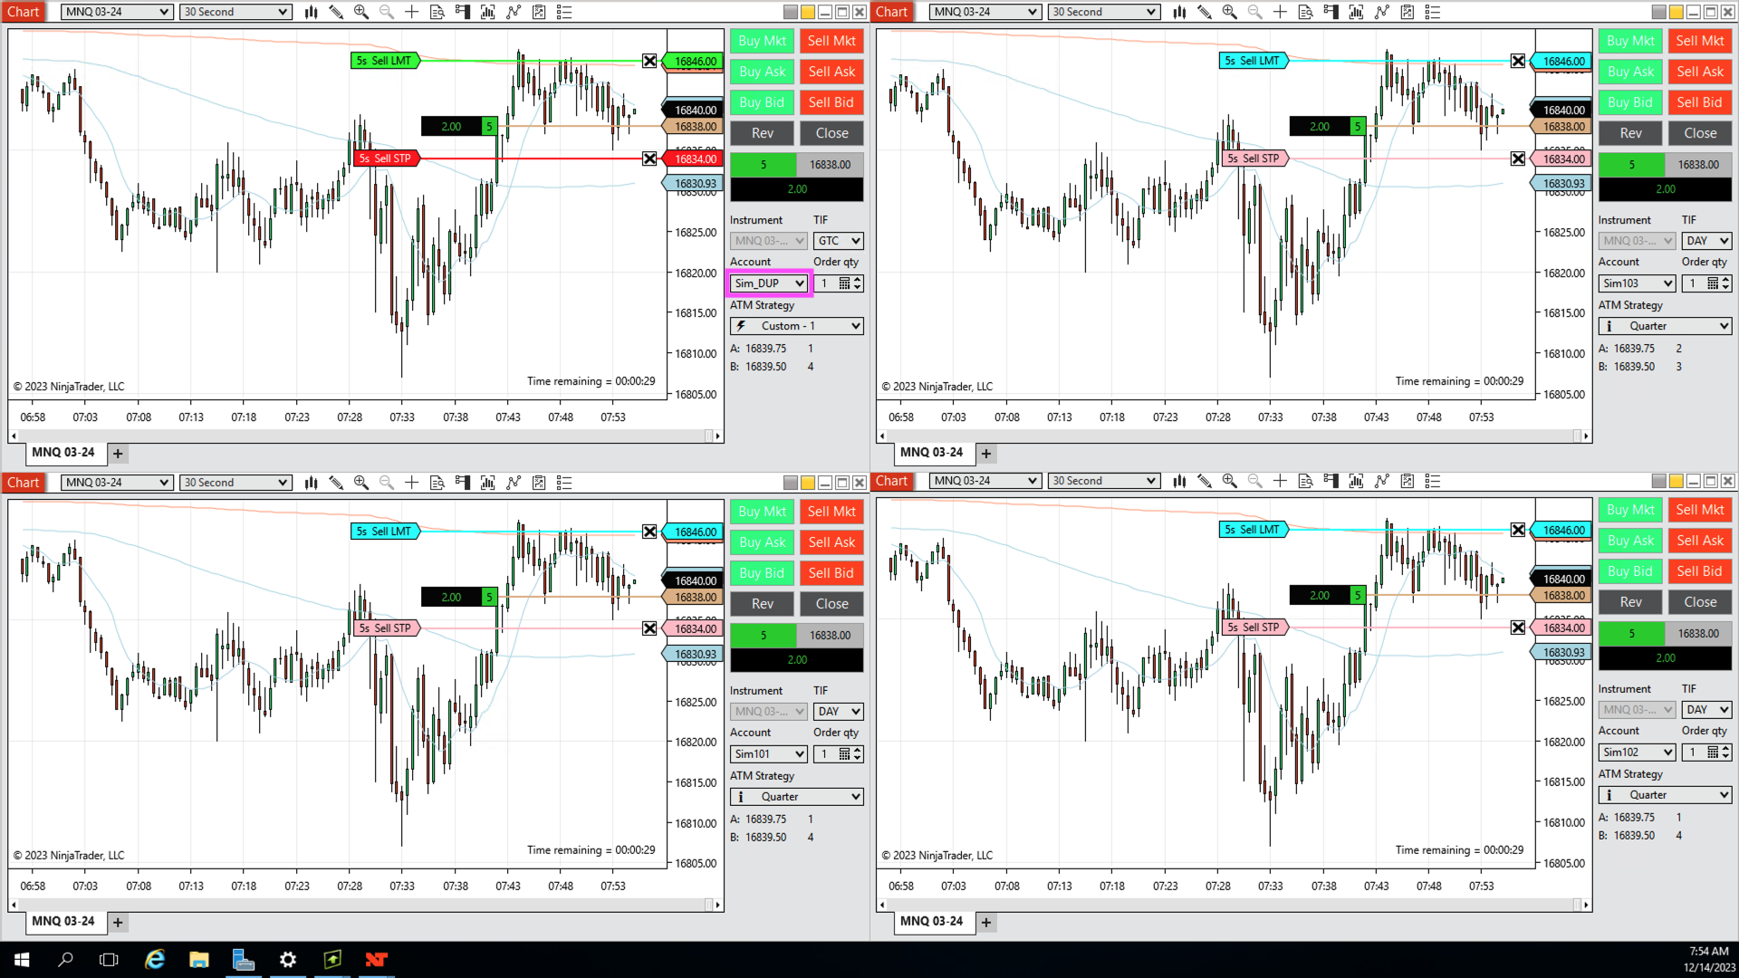Select 5s Sell LMT order label in Sim_DUP chart

[x=385, y=61]
